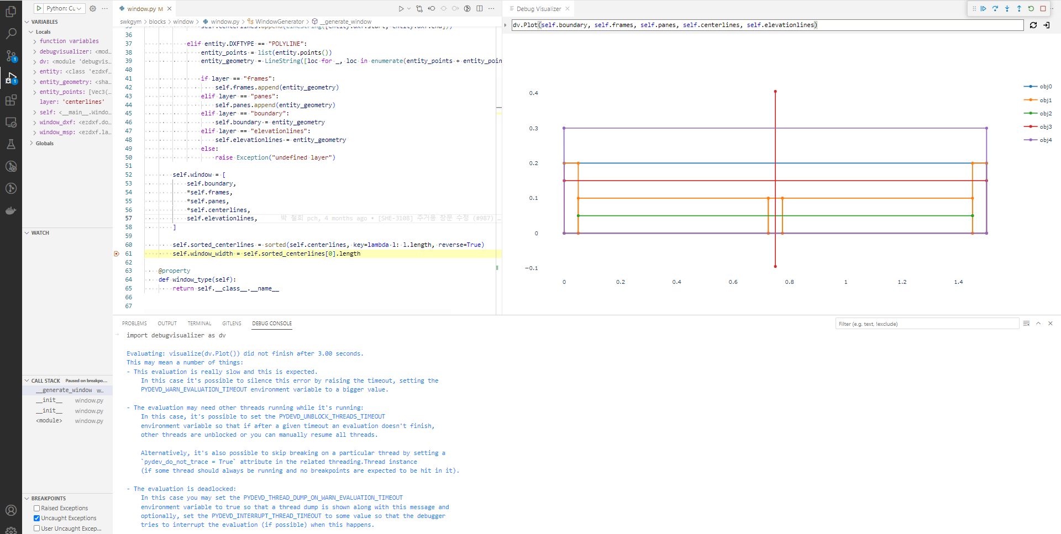Run Python file from editor toolbar
Screen dimensions: 1061x534
click(401, 8)
